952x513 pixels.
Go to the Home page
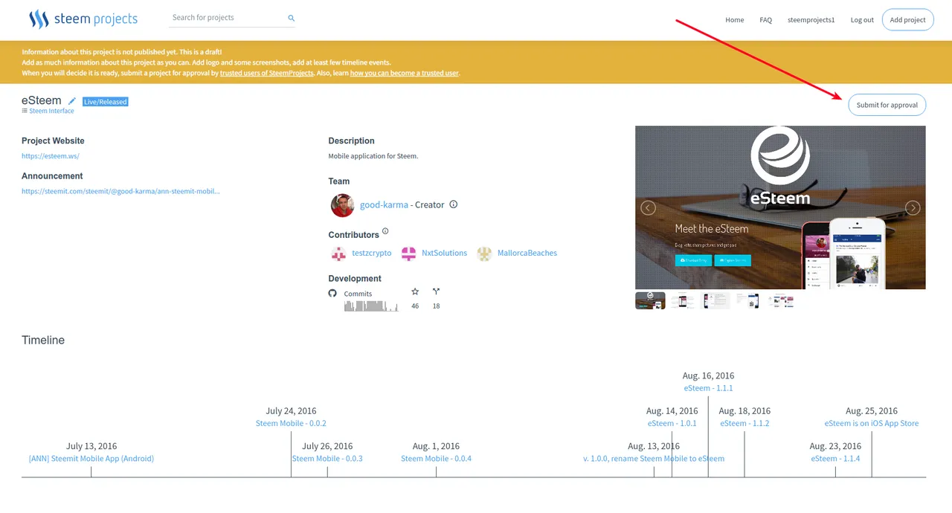pos(735,20)
